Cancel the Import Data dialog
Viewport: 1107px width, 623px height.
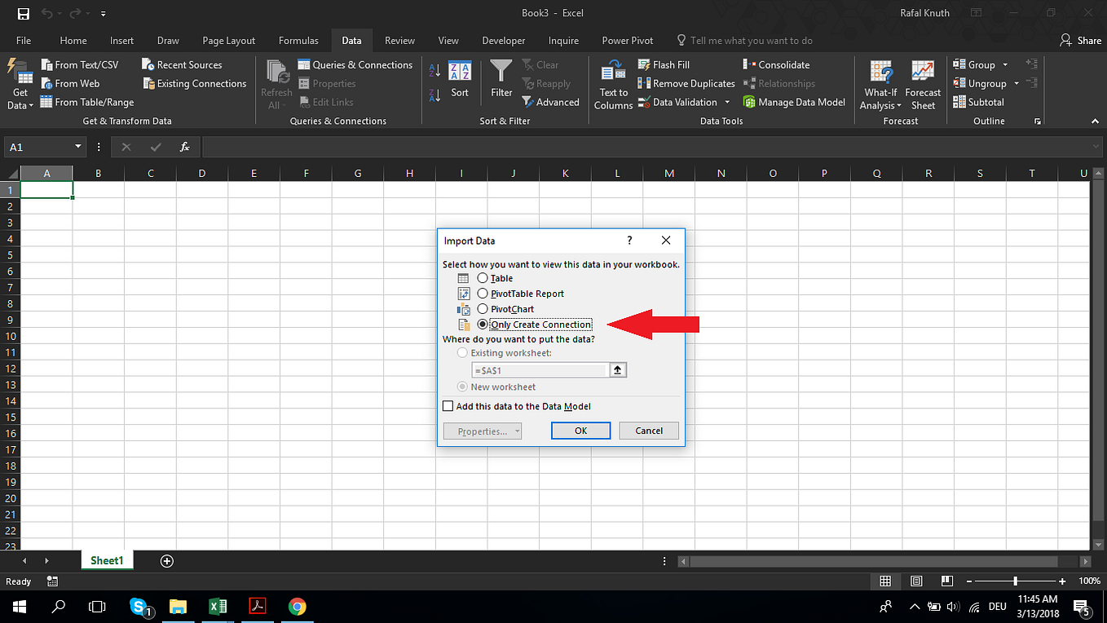(648, 430)
